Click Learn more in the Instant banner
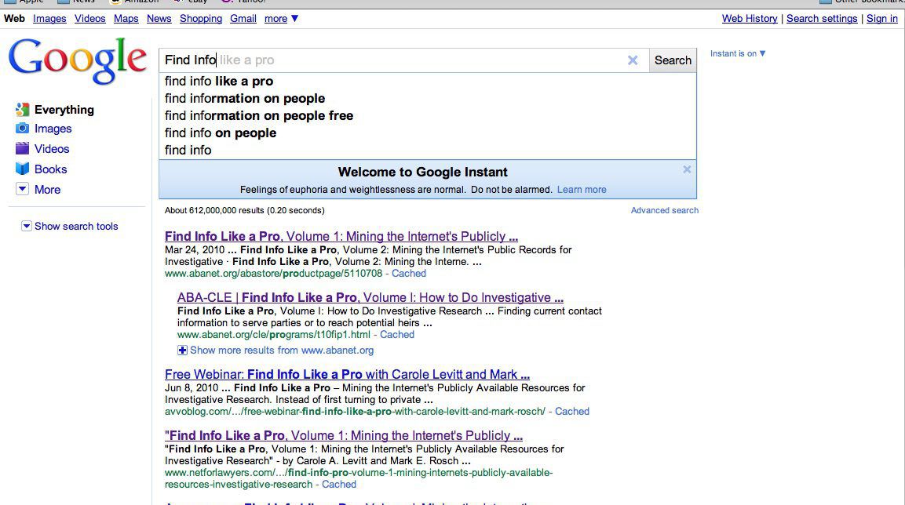Viewport: 905px width, 505px height. pos(582,190)
